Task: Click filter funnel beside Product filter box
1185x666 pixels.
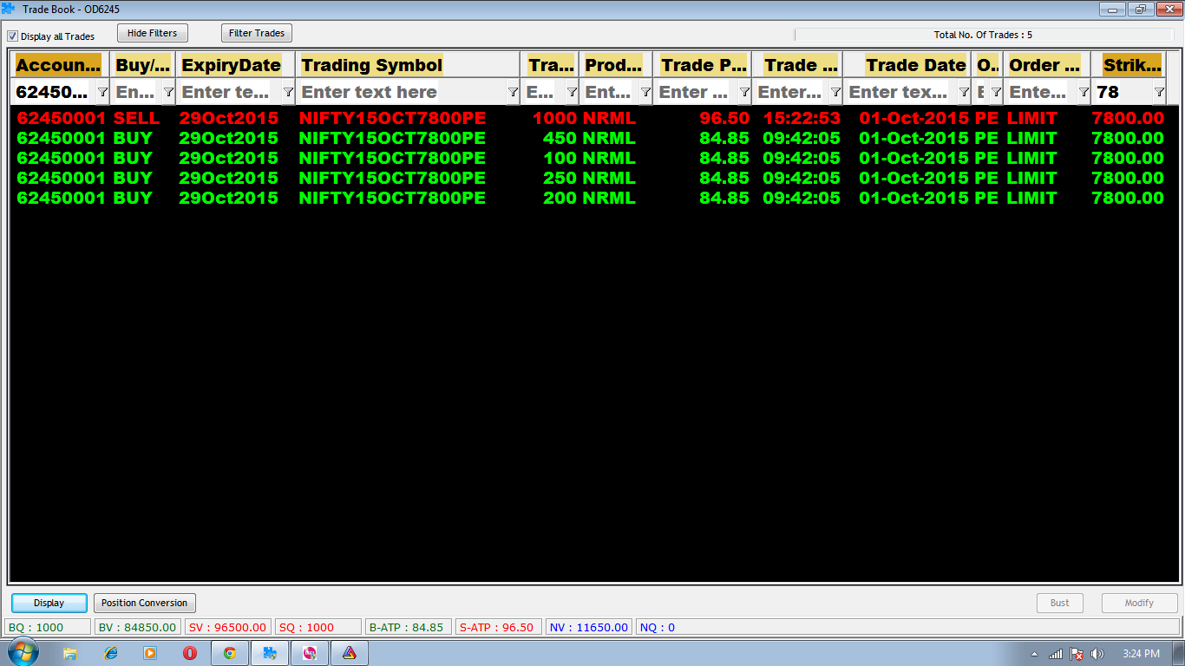Action: (645, 92)
